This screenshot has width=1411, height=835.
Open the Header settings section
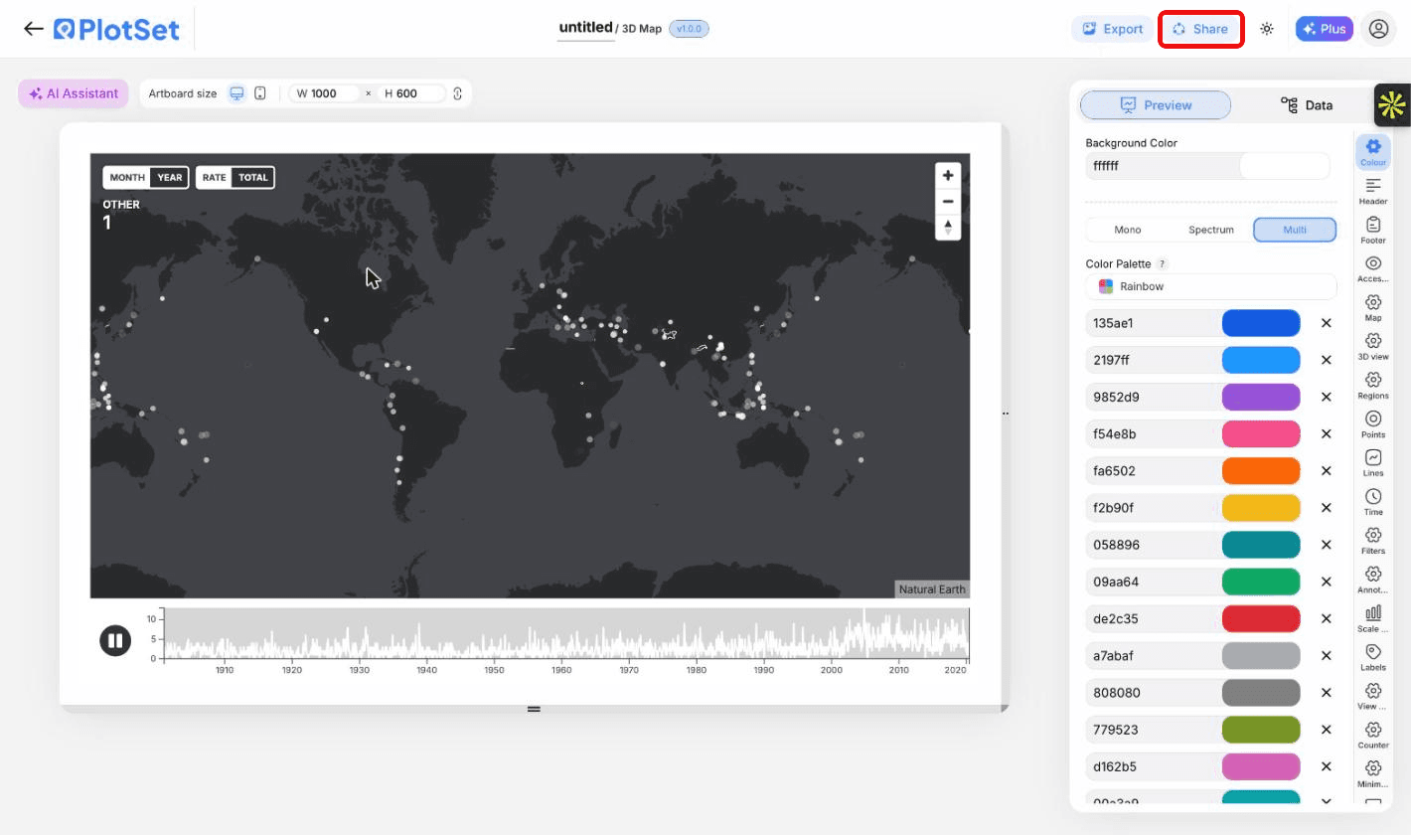1373,192
